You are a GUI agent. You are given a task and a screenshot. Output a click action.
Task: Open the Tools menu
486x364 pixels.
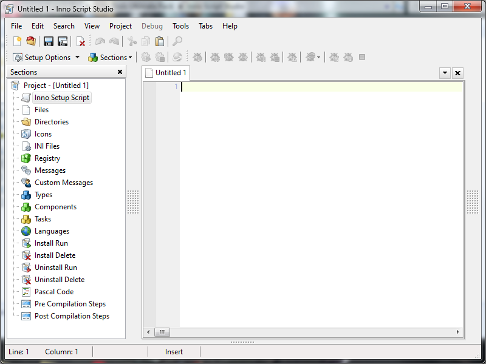[x=180, y=26]
